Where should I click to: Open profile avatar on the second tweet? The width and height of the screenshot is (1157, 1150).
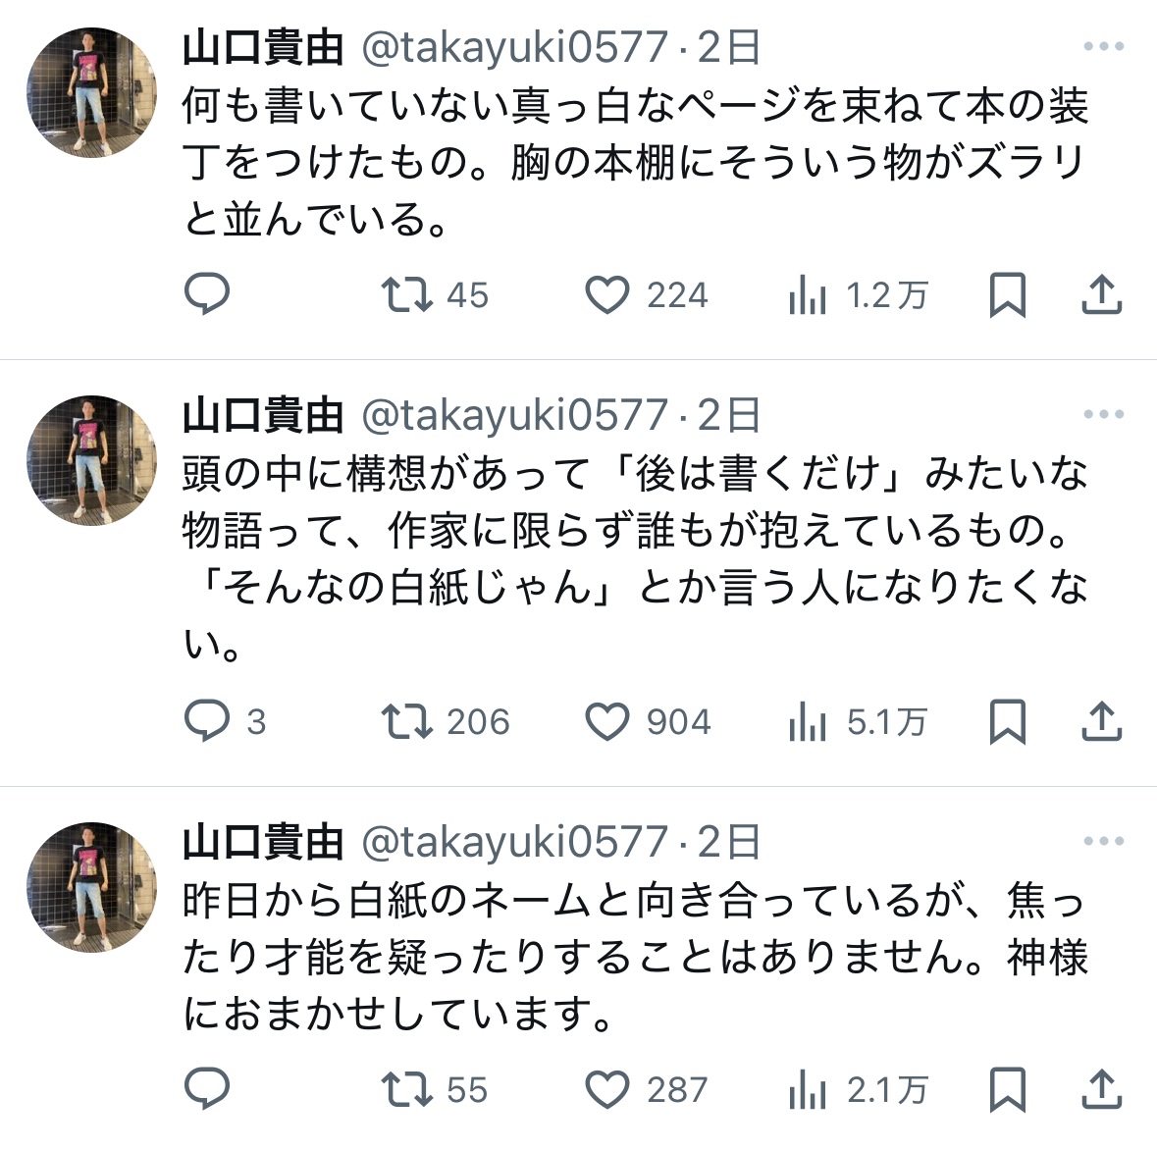click(x=91, y=461)
